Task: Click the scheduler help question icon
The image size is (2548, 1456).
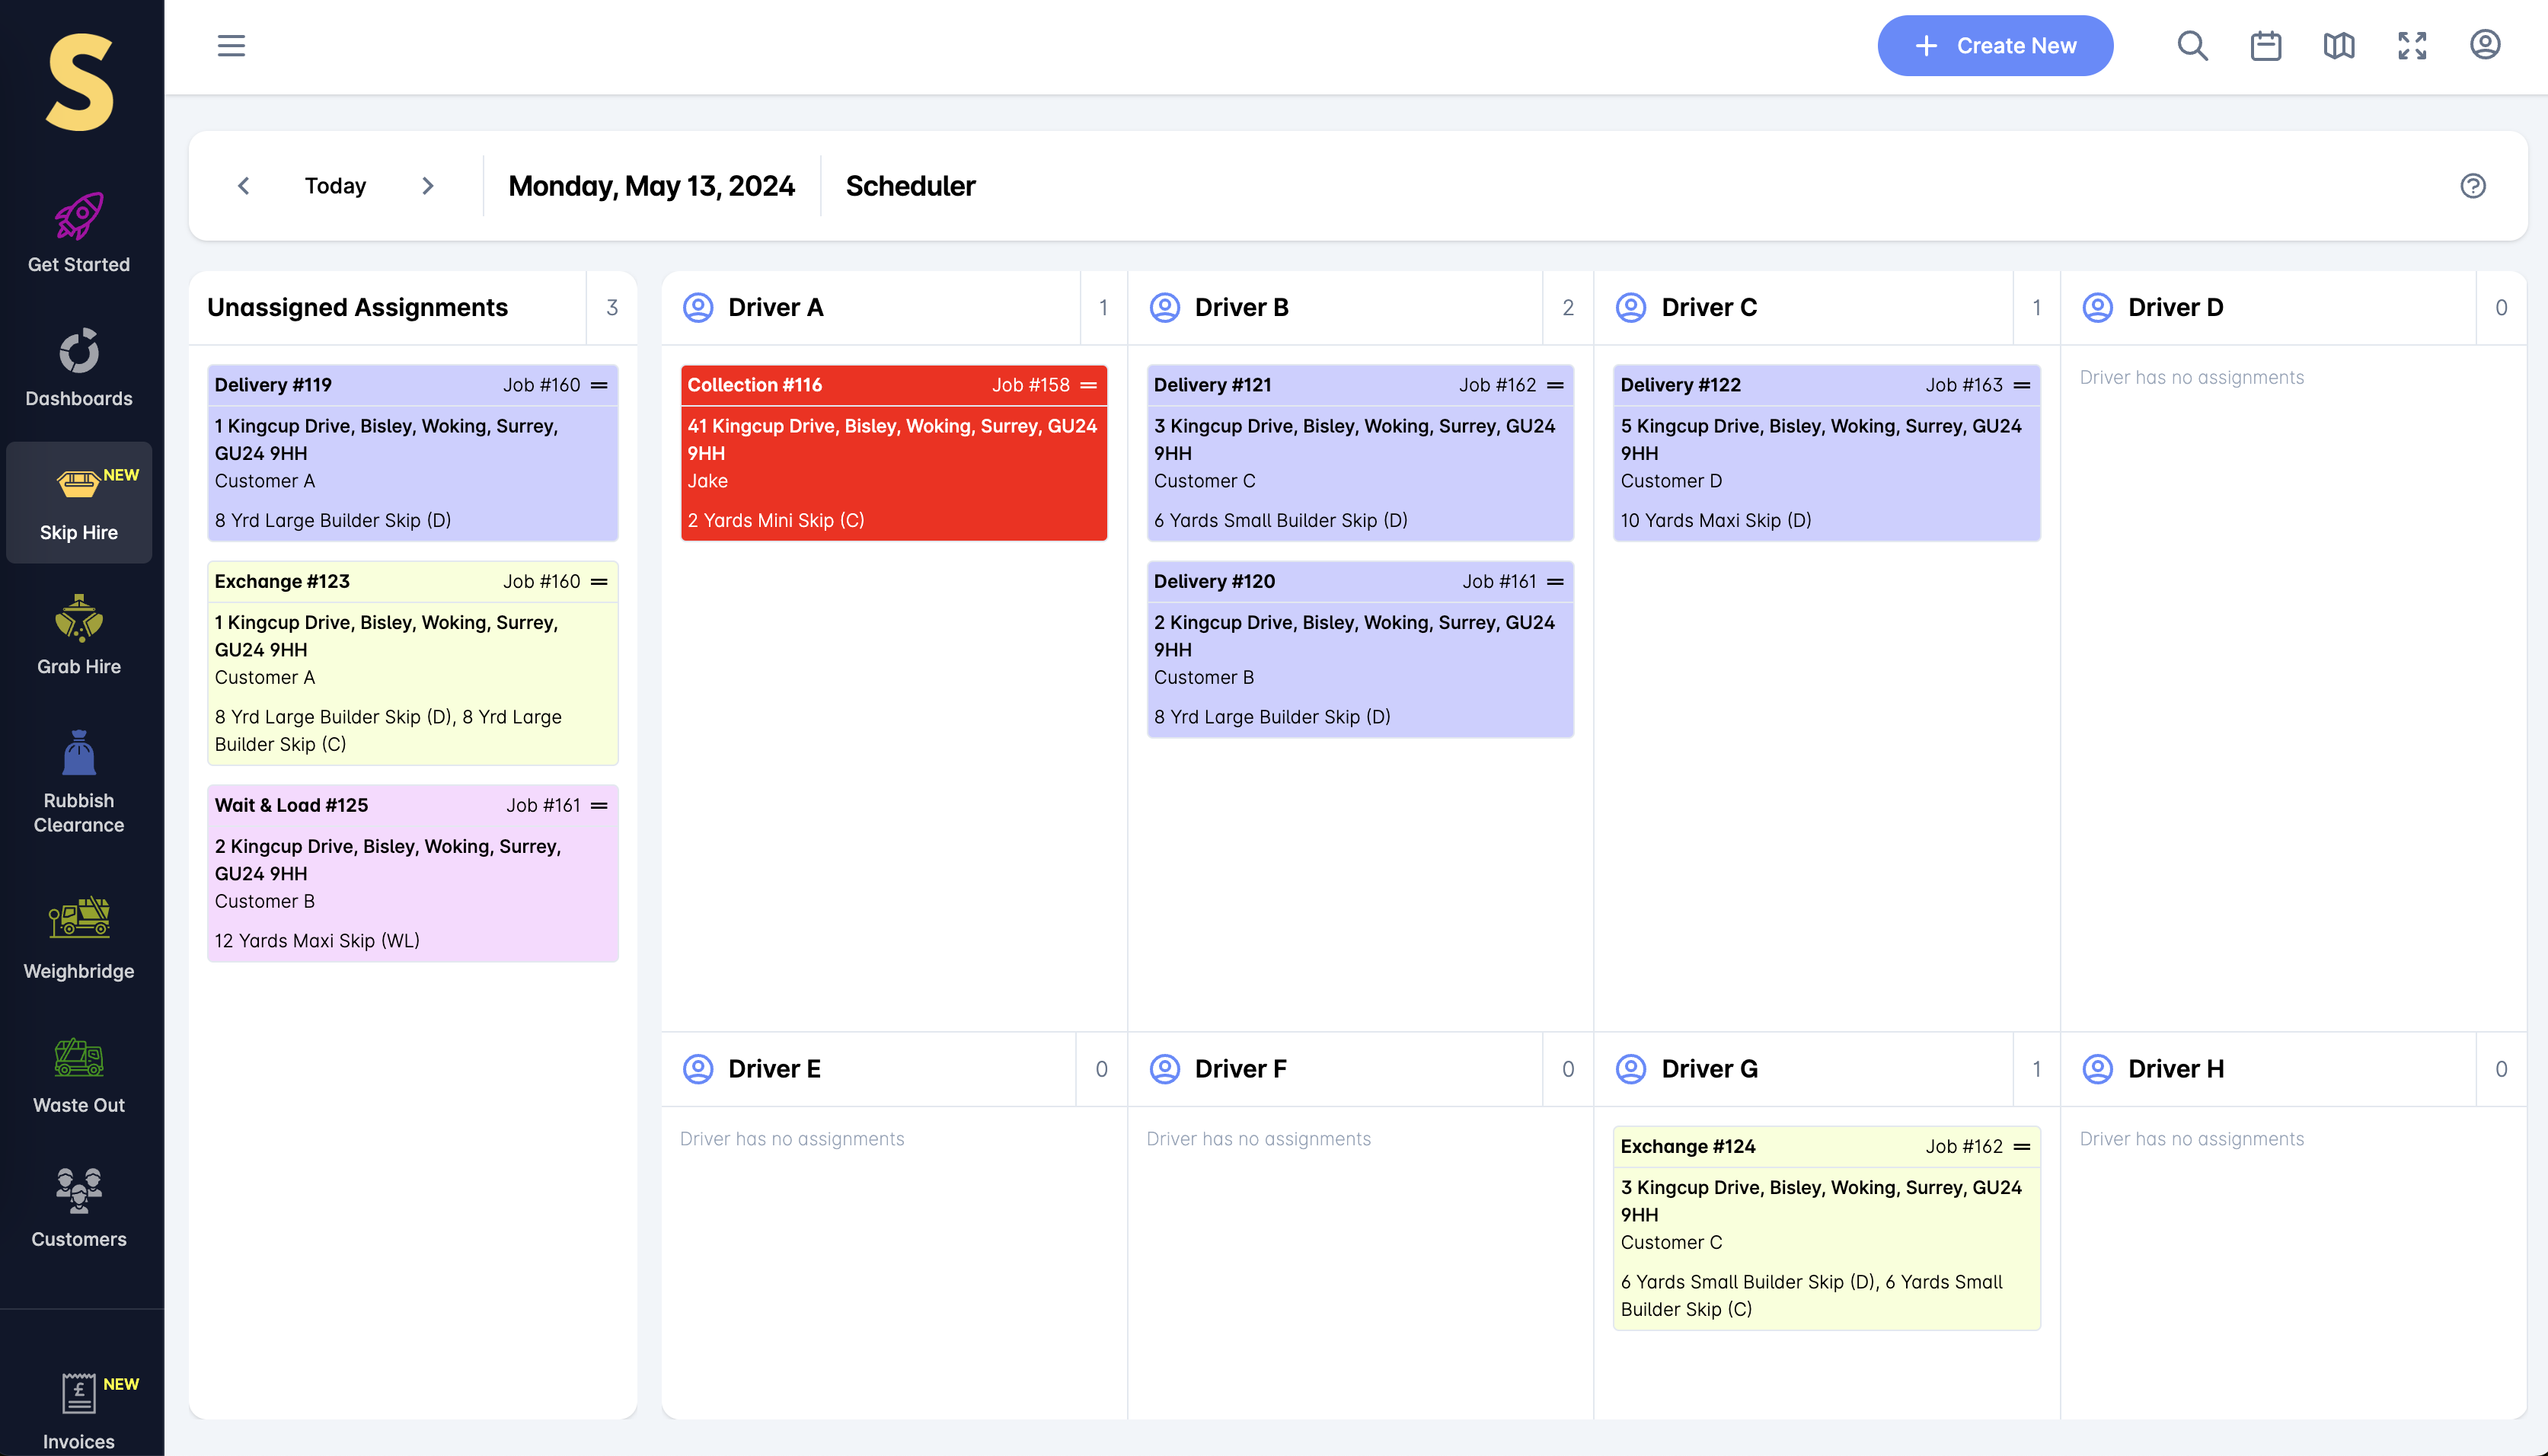Action: point(2473,186)
